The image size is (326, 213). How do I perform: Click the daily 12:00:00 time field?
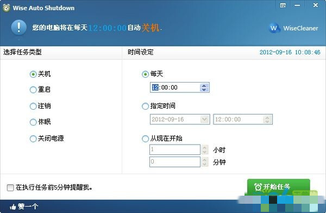180,87
